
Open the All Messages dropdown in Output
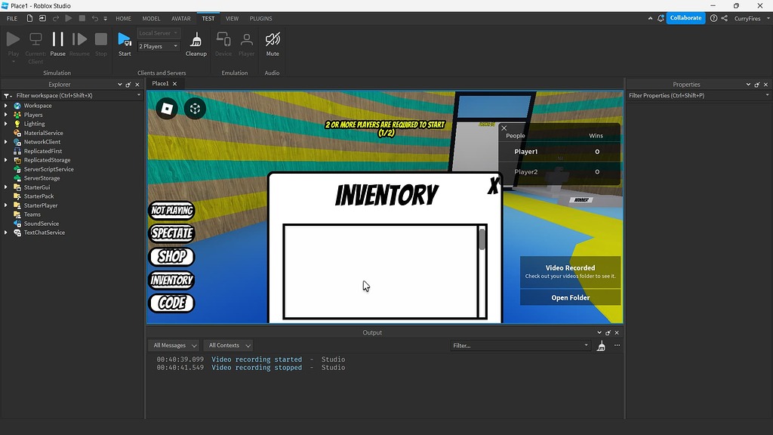[x=174, y=345]
